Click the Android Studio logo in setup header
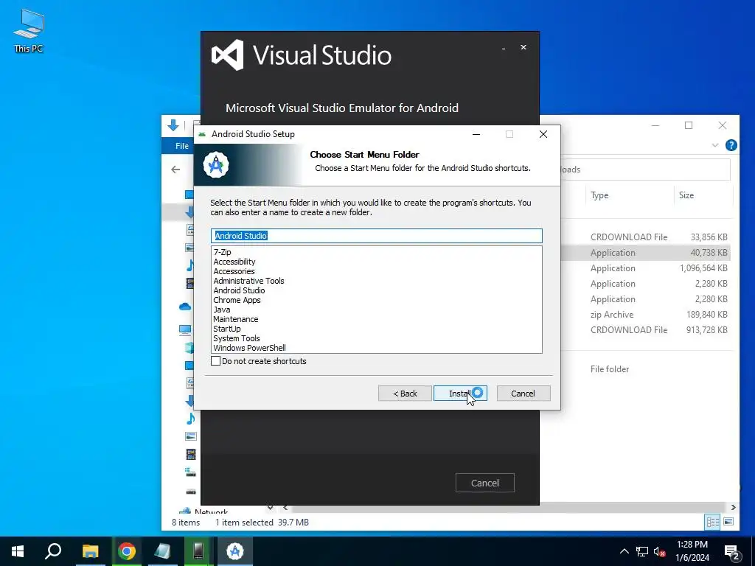The width and height of the screenshot is (755, 566). [216, 165]
